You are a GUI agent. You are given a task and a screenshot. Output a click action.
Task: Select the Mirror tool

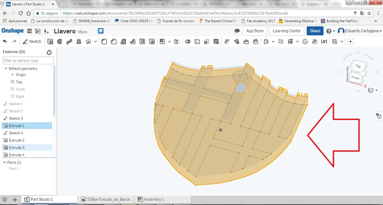click(x=177, y=42)
